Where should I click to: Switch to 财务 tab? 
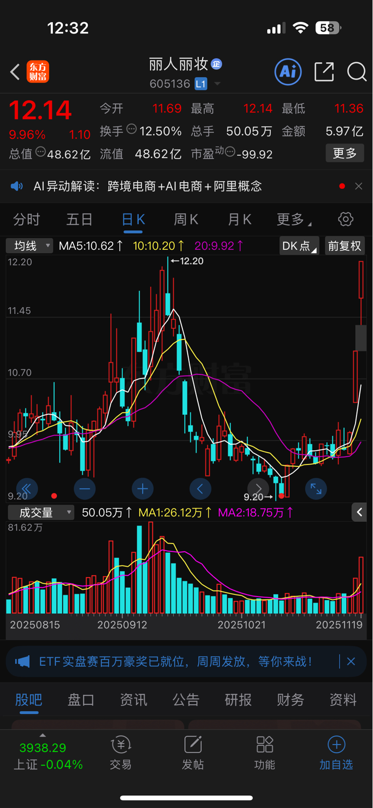coord(291,700)
